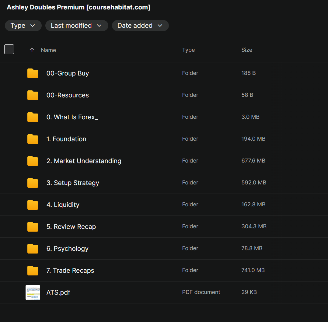Screen dimensions: 328x322
Task: Click the 194.0 MB size value
Action: pyautogui.click(x=253, y=139)
